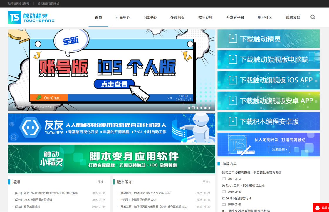Select the fourth carousel slide dot

pyautogui.click(x=201, y=108)
